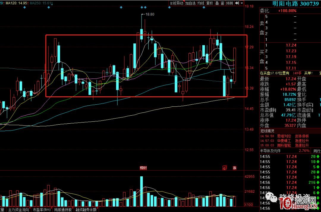Click 外盘 value 35327
321x212 pixels.
[x=290, y=125]
